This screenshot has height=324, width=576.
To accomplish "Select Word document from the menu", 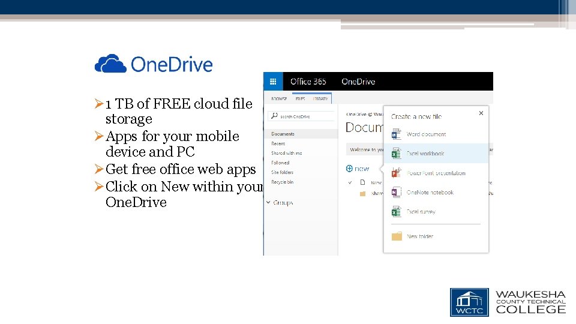I will 436,134.
